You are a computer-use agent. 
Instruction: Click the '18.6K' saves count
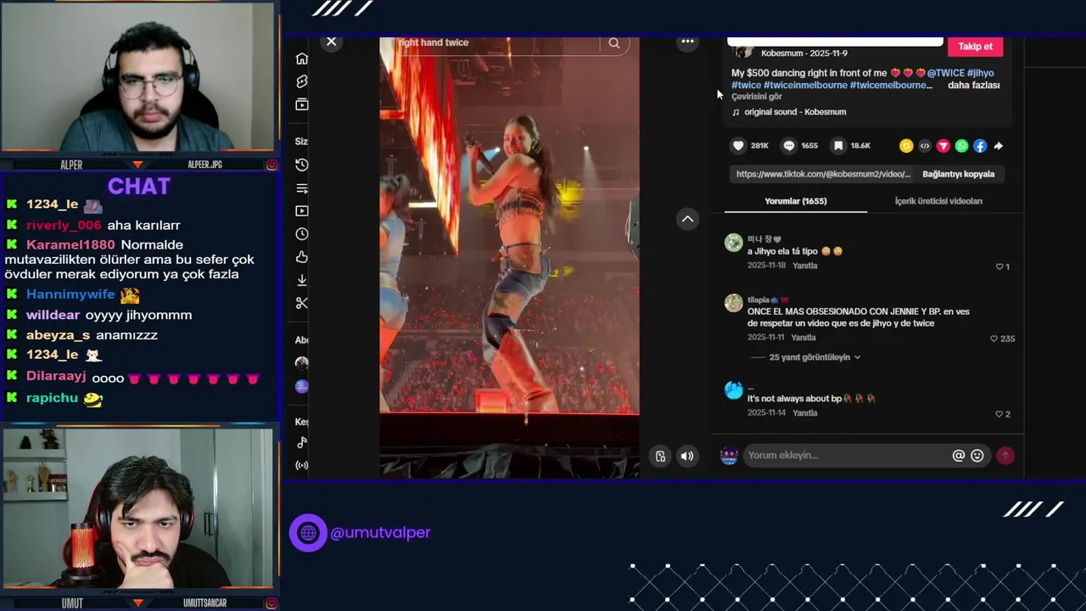coord(860,146)
